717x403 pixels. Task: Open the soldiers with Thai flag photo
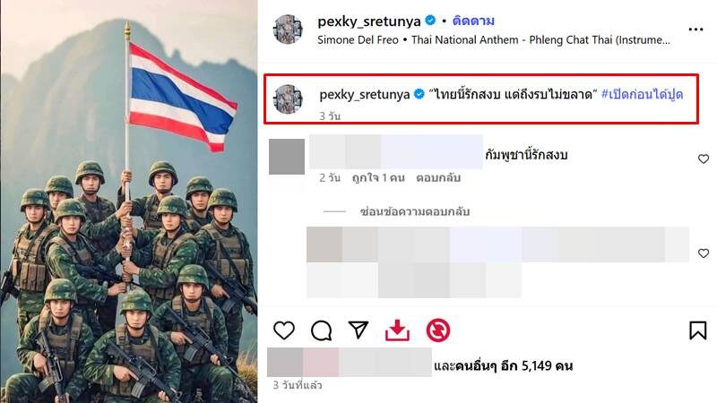(129, 201)
